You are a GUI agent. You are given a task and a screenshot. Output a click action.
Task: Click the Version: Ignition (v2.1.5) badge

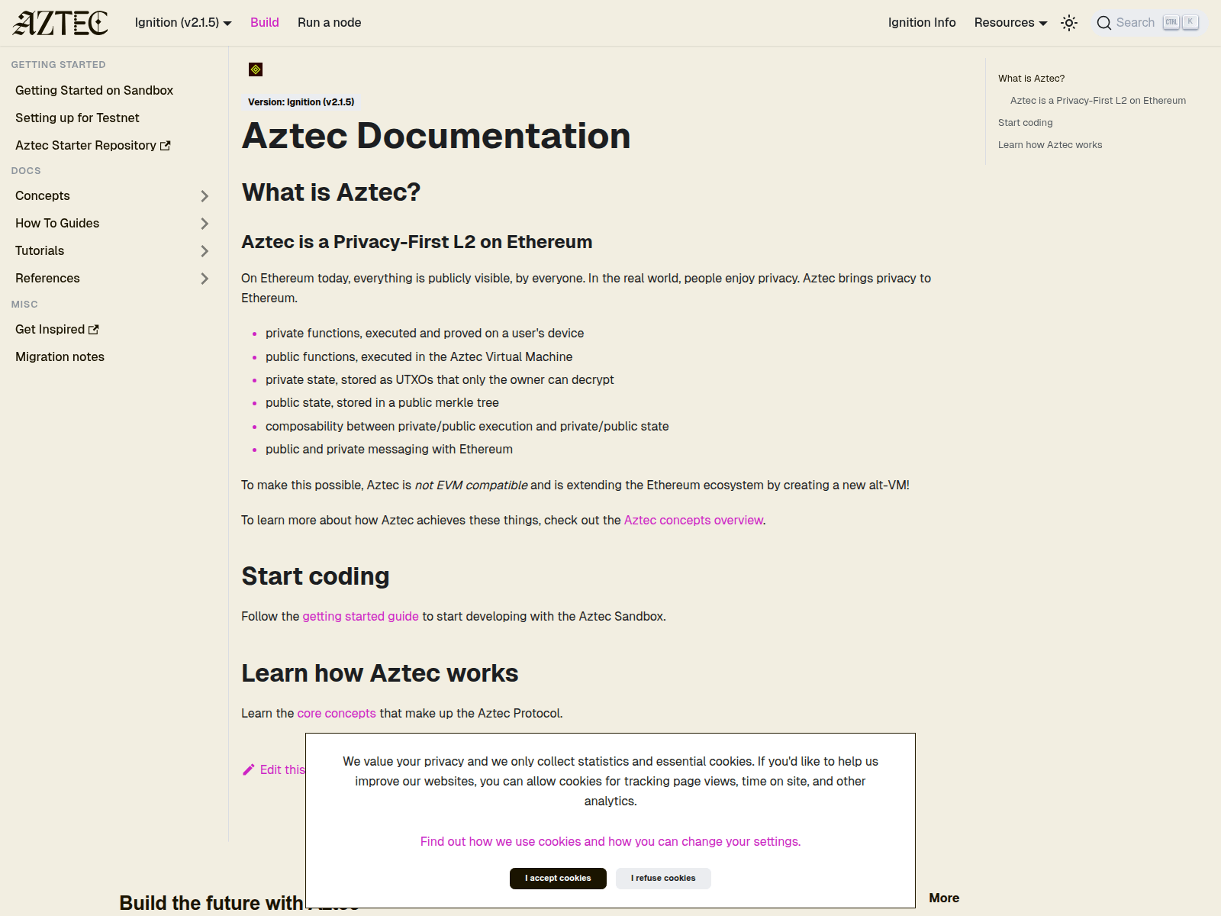[301, 102]
